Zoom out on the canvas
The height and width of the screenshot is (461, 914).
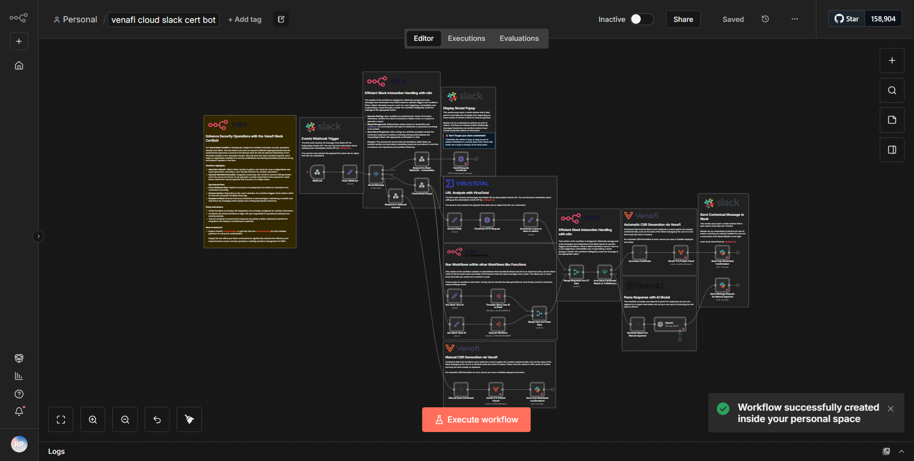(125, 420)
